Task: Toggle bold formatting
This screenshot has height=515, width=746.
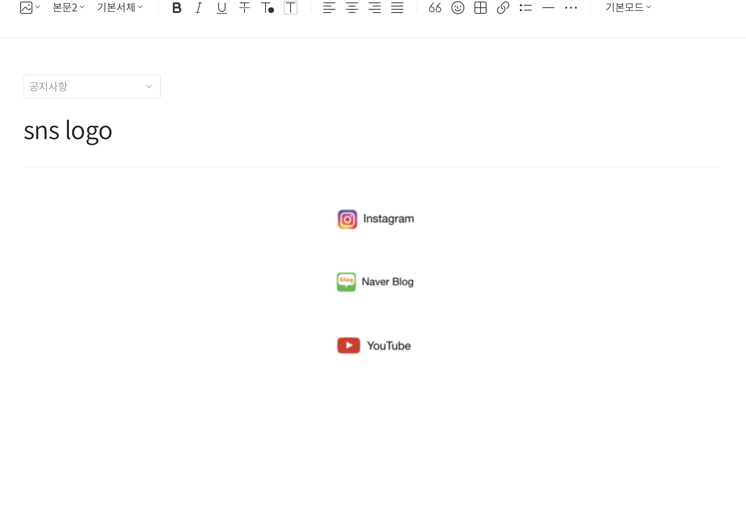Action: (177, 8)
